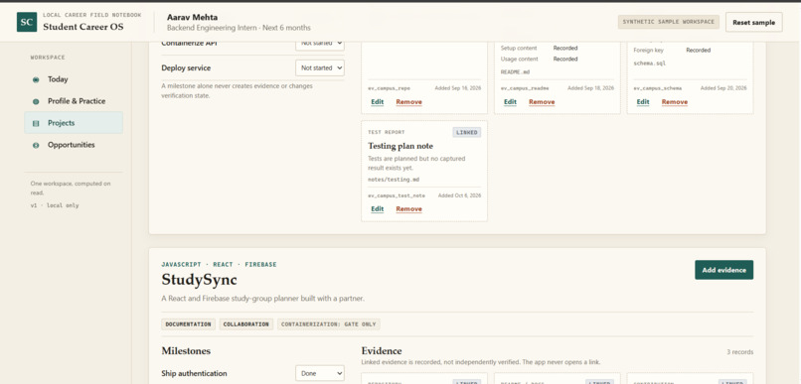Open the Containerize API status dropdown
The width and height of the screenshot is (801, 384).
tap(320, 45)
